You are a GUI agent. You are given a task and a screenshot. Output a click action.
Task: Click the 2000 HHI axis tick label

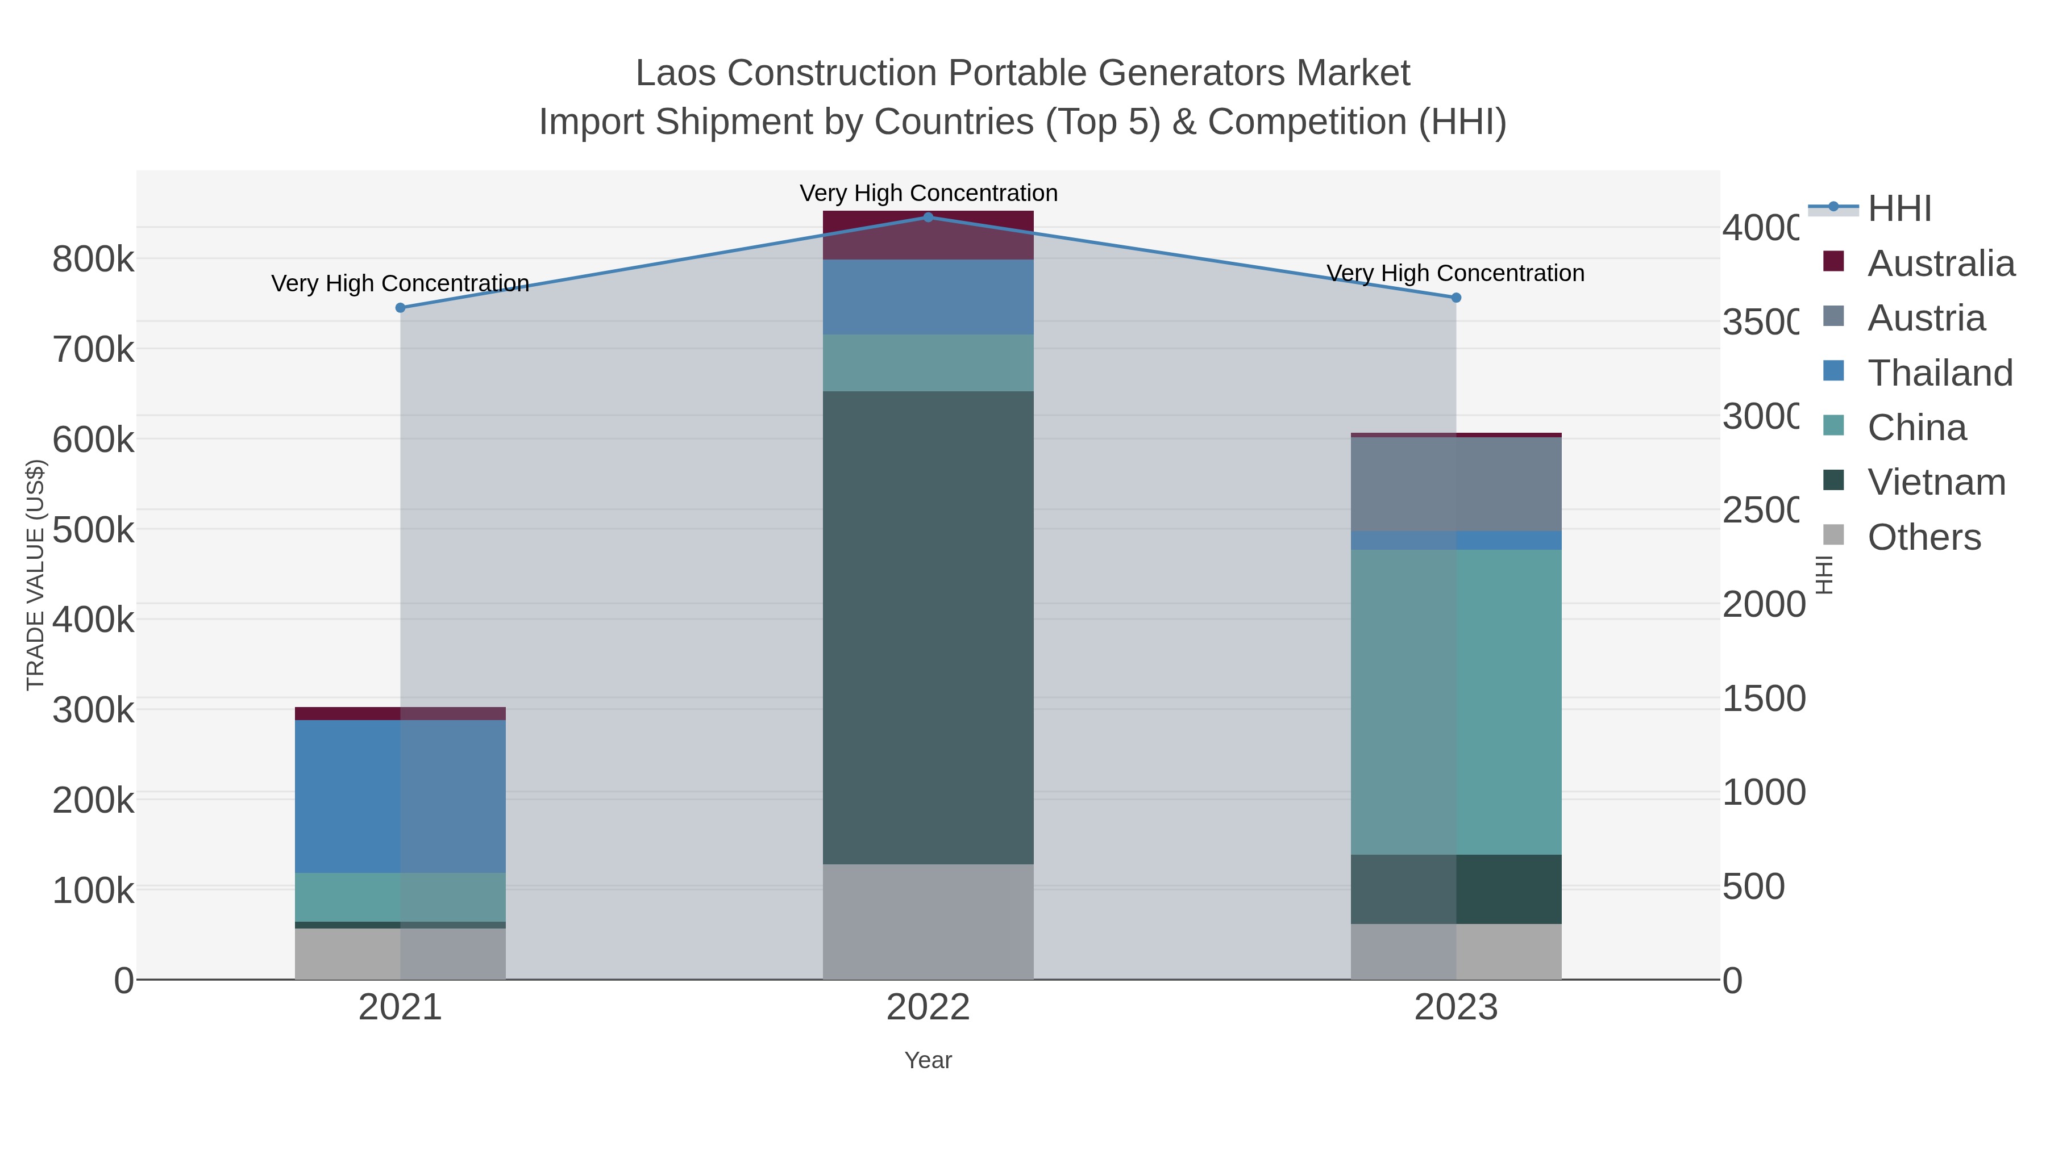[x=1763, y=605]
